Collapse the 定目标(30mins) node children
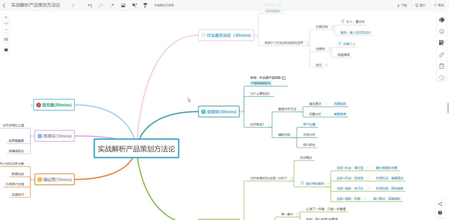 pos(242,112)
